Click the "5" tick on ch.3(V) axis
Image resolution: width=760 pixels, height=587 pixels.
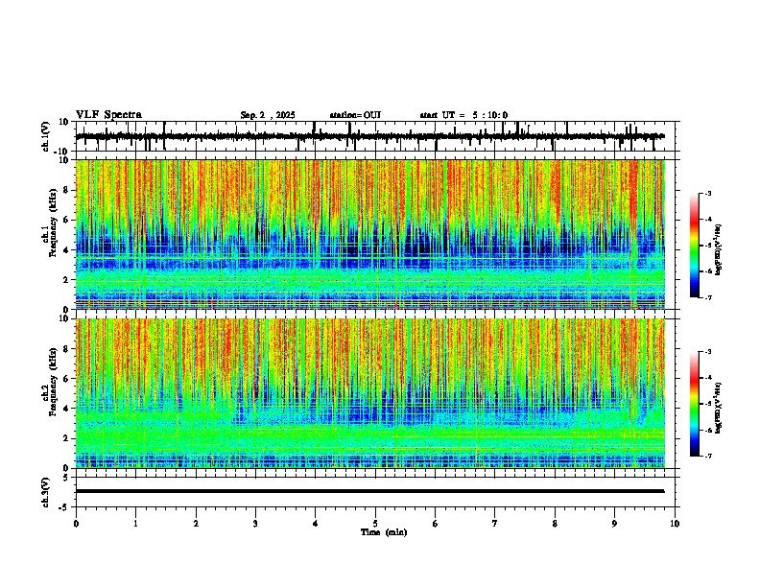coord(67,478)
